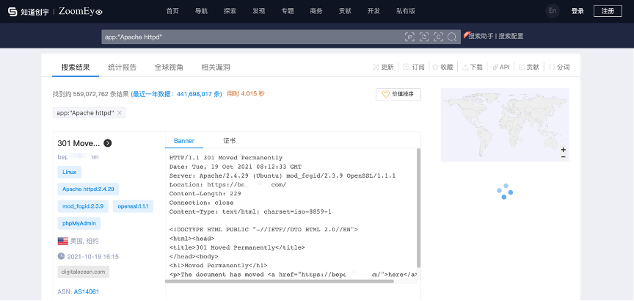Click the mod_fcgid:2.3.9 tag
The height and width of the screenshot is (301, 634).
tap(83, 206)
